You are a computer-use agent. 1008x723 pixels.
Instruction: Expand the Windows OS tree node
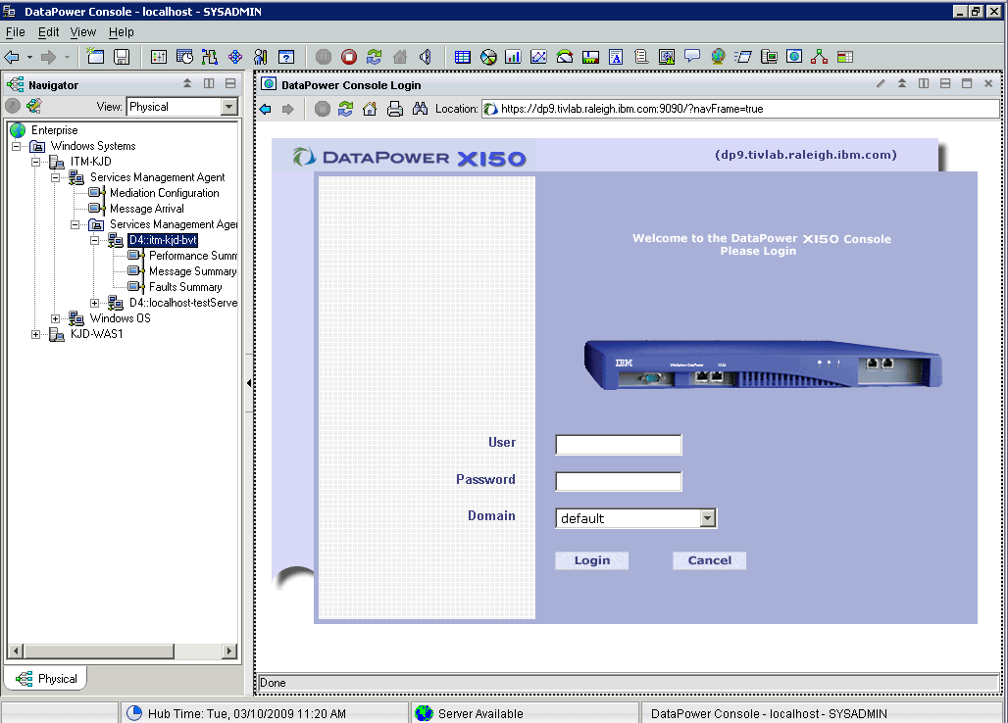tap(56, 318)
